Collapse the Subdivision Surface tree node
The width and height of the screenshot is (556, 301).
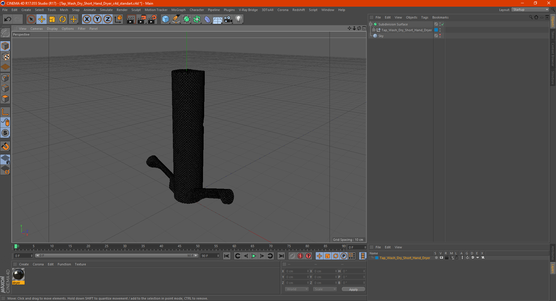pyautogui.click(x=371, y=24)
